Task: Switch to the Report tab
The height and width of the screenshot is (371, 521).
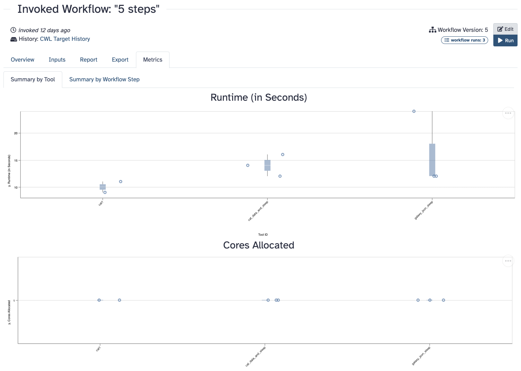Action: point(88,60)
